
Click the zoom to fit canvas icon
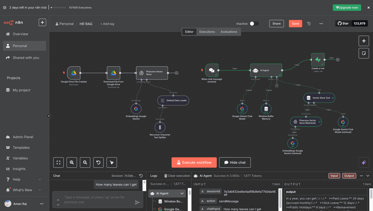click(58, 163)
